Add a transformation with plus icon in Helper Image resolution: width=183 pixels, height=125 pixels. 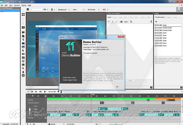[x=156, y=22]
